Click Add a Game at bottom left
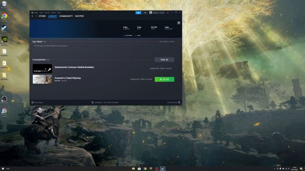Screen dimensions: 305x171 click(x=37, y=103)
